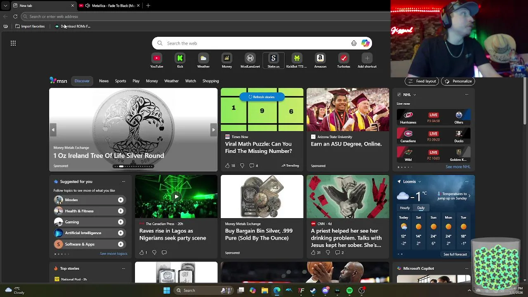Switch to the Metallica Fade To Black tab
The height and width of the screenshot is (297, 528).
click(x=109, y=6)
